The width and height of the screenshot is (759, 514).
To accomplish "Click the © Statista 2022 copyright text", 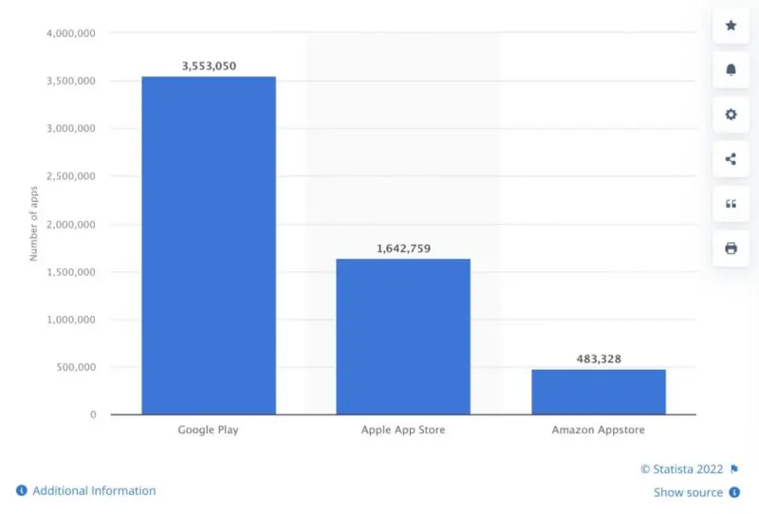I will pos(681,469).
